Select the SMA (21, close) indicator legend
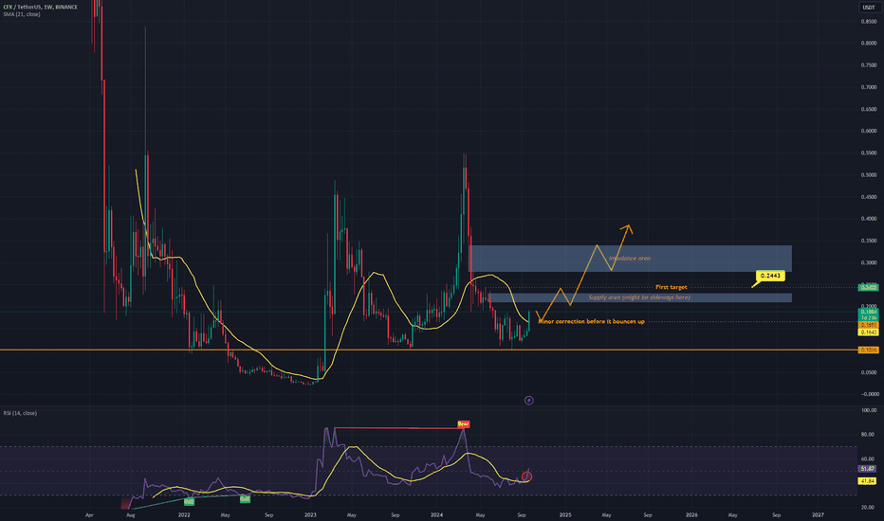 click(22, 14)
